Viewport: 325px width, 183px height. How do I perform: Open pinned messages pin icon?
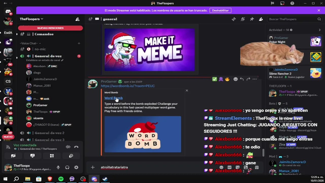coord(252,19)
